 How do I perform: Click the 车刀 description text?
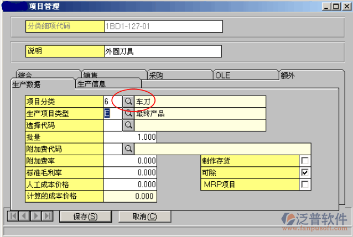pyautogui.click(x=143, y=102)
